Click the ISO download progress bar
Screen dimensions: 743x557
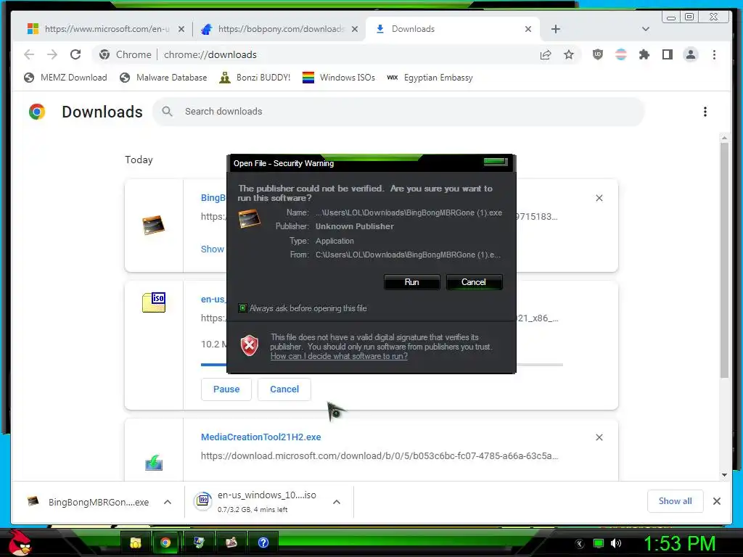382,365
